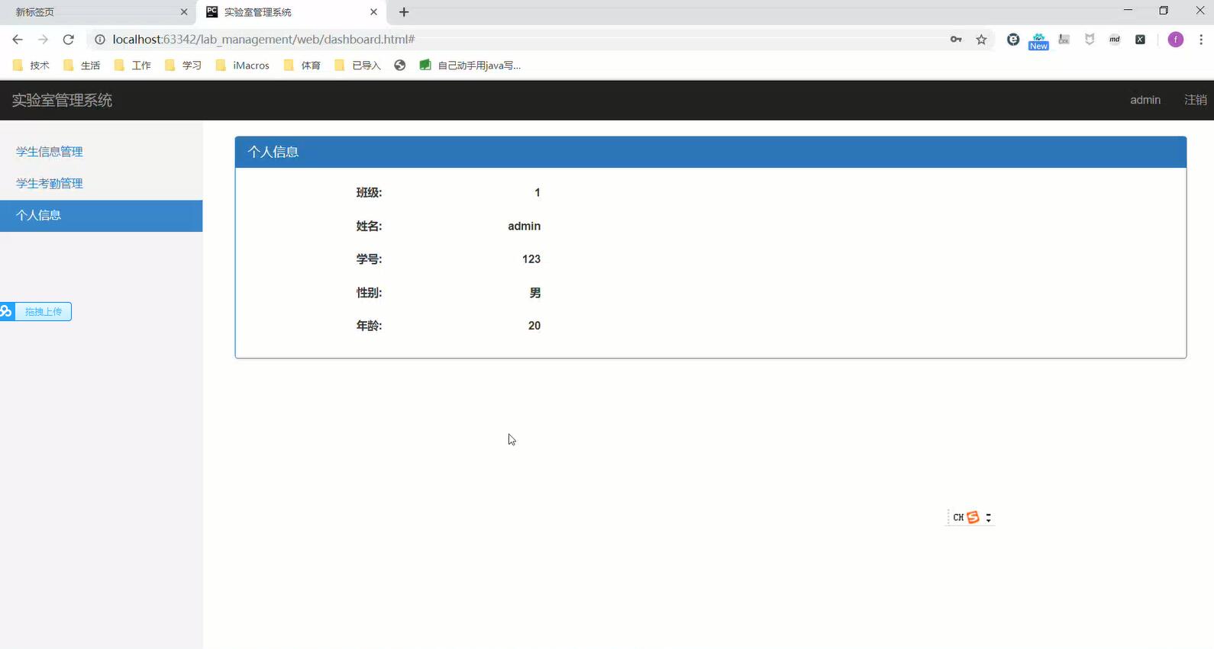Image resolution: width=1214 pixels, height=649 pixels.
Task: View site information icon in address bar
Action: coord(100,40)
